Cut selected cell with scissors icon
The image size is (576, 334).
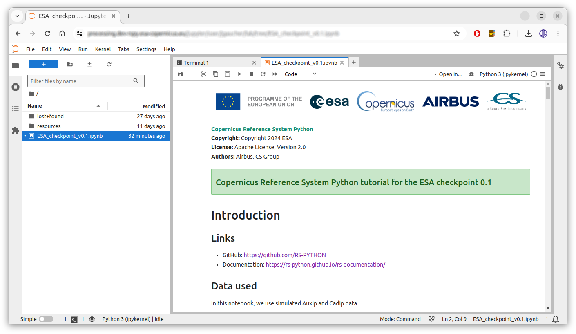click(x=204, y=74)
